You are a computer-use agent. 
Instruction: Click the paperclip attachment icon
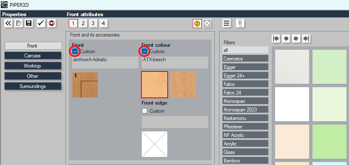tap(240, 23)
